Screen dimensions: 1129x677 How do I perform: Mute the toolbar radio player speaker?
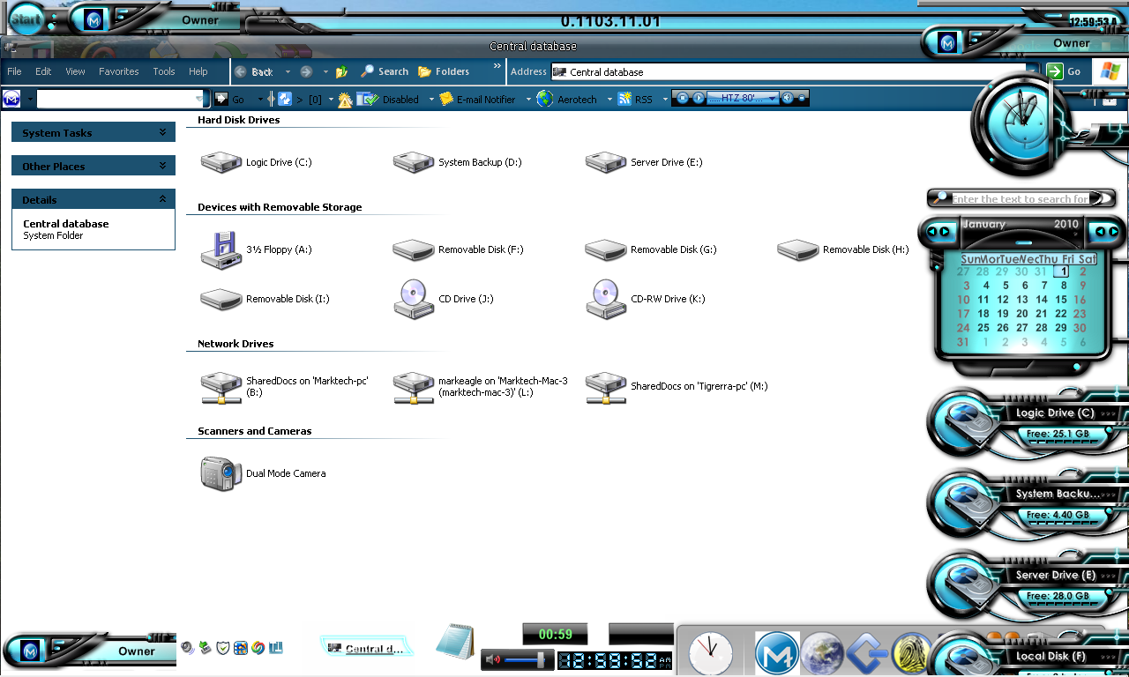pyautogui.click(x=788, y=99)
